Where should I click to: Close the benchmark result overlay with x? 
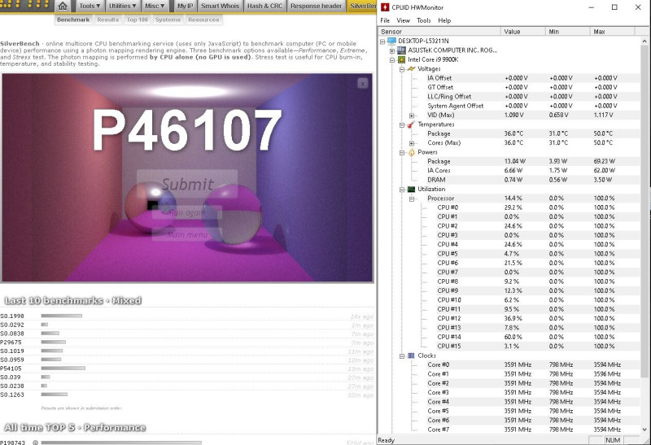(x=362, y=84)
